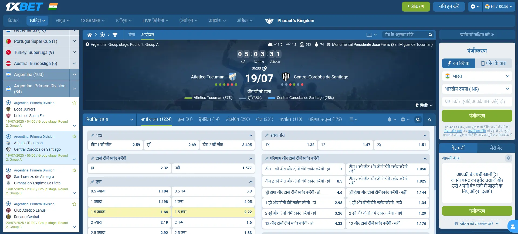Click the green पंजीकरण button in header
This screenshot has width=518, height=234.
[416, 6]
